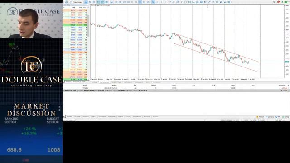Viewport: 290px width, 163px height.
Task: Sort trades by Type column header
Action: coord(135,86)
